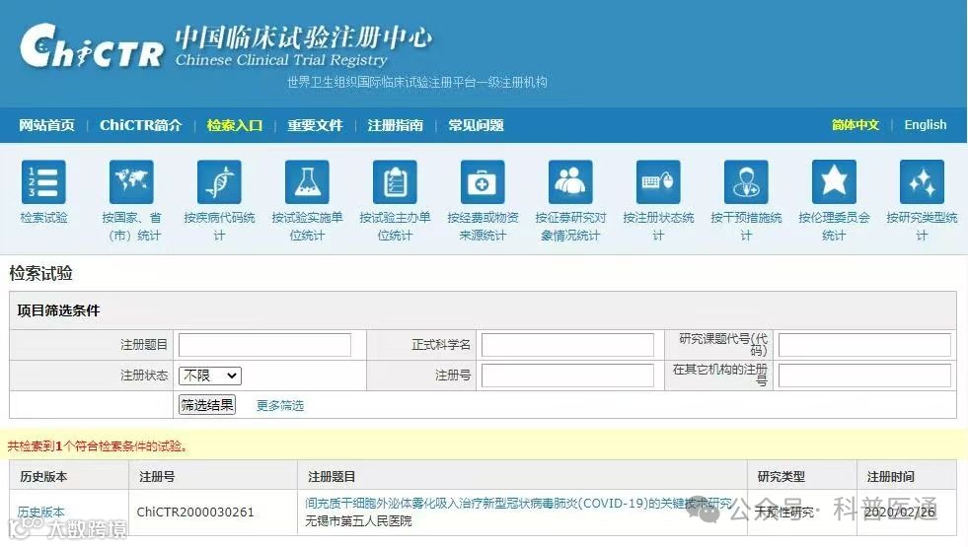Click the 筛选结果 button
968x547 pixels.
[x=207, y=404]
